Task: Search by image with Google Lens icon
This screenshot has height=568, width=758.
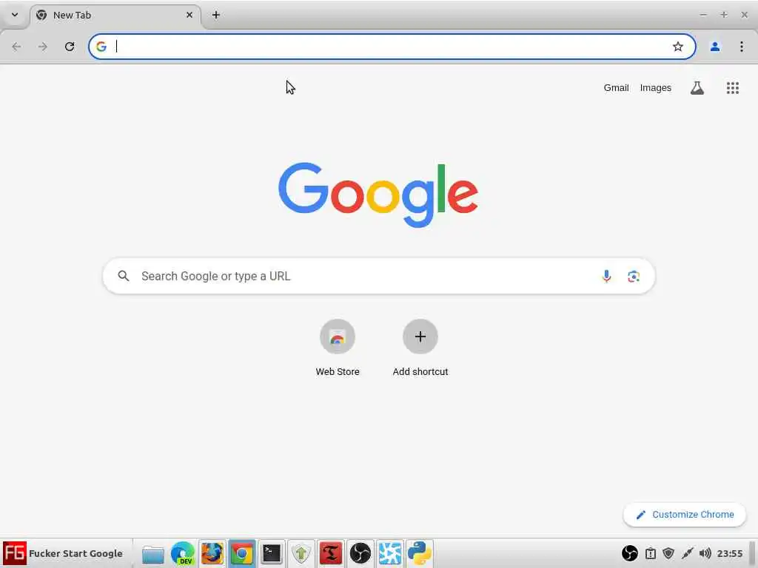Action: 634,277
